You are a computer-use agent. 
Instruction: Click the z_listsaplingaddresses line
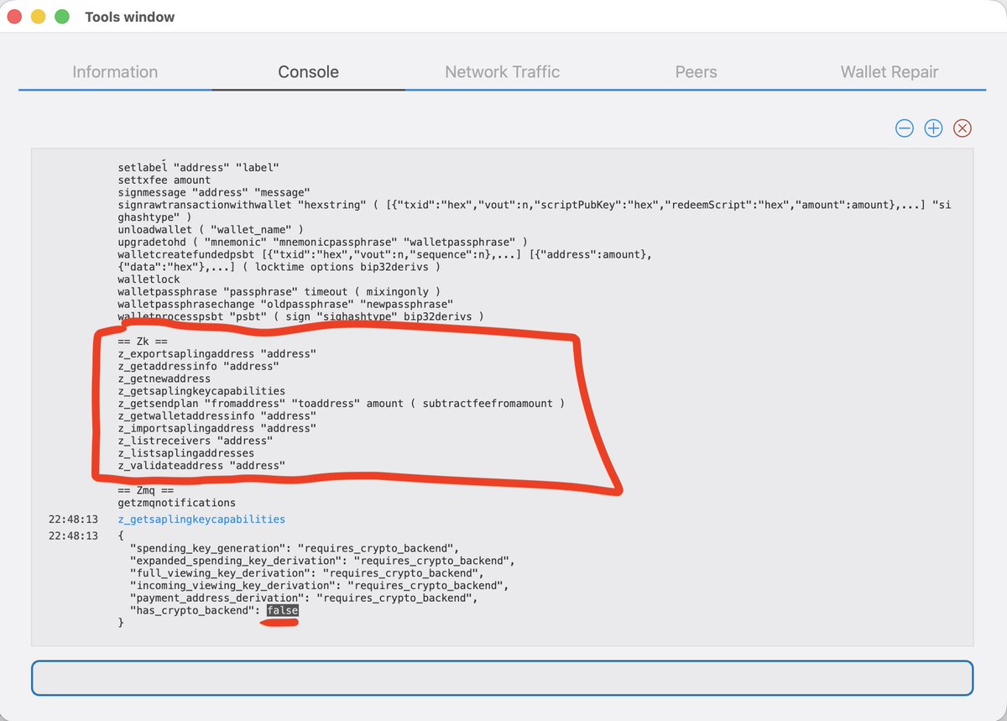pos(186,453)
